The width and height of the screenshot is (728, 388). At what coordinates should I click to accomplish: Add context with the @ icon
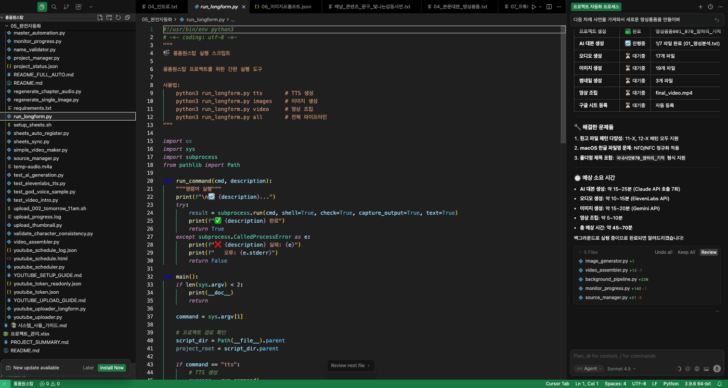click(687, 369)
